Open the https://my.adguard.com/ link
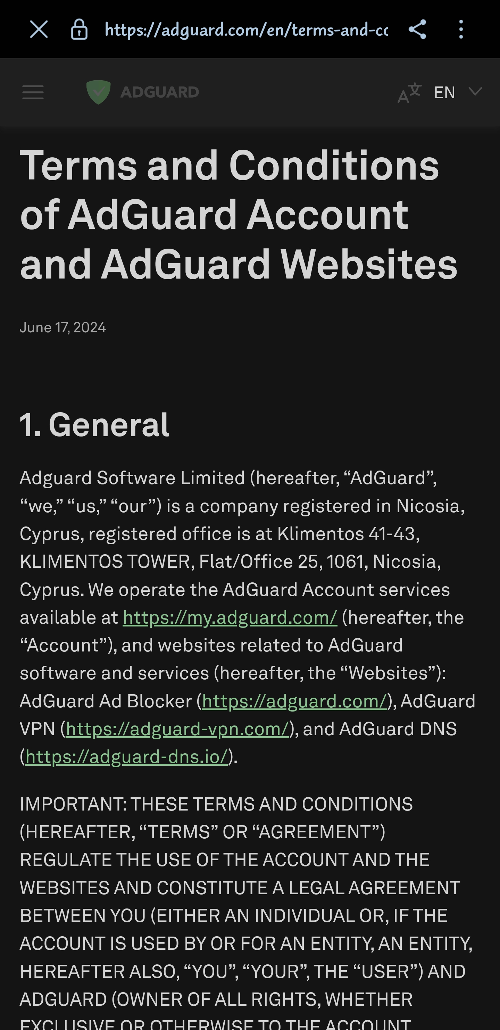Screen dimensions: 500x1030 point(230,617)
